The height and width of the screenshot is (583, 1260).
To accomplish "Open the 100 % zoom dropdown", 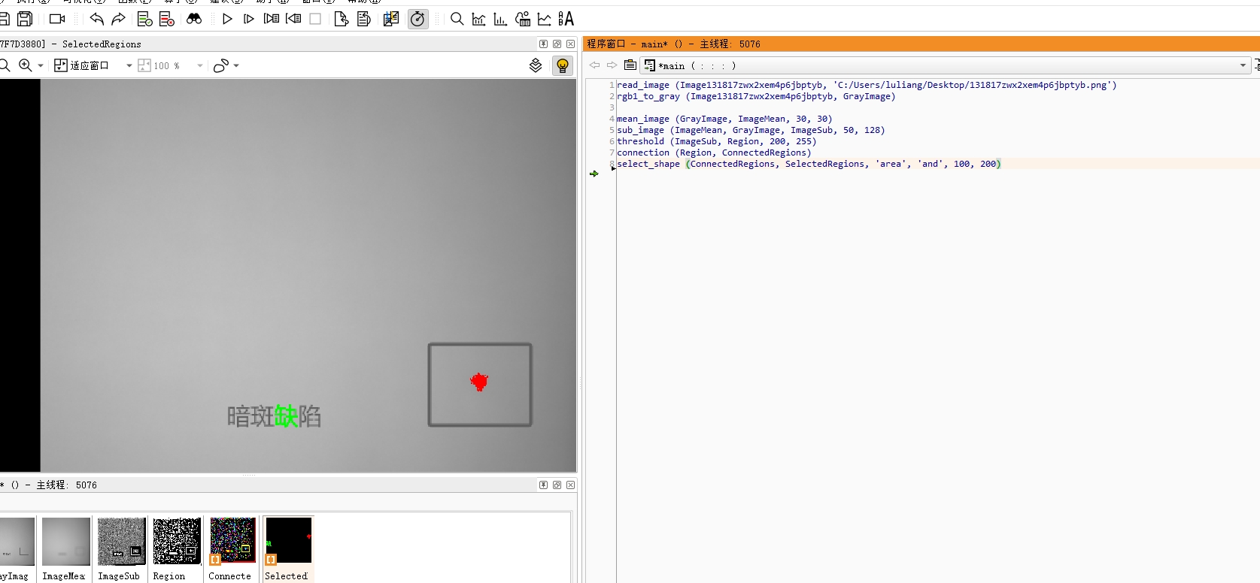I will pyautogui.click(x=200, y=65).
